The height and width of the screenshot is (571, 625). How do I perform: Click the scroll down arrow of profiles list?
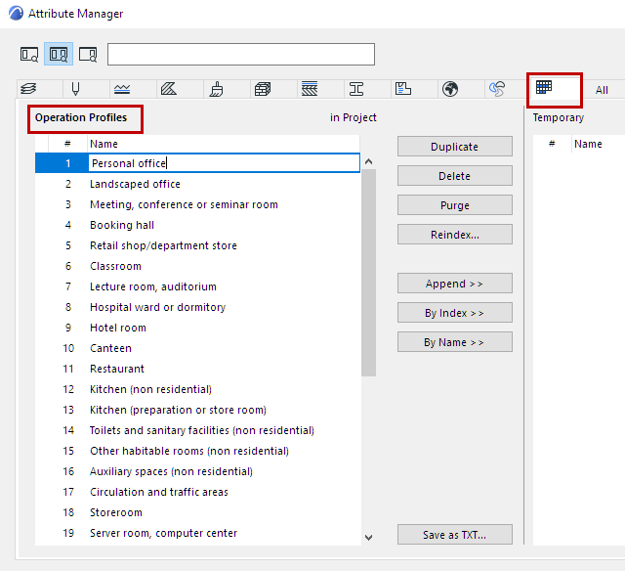(x=369, y=538)
